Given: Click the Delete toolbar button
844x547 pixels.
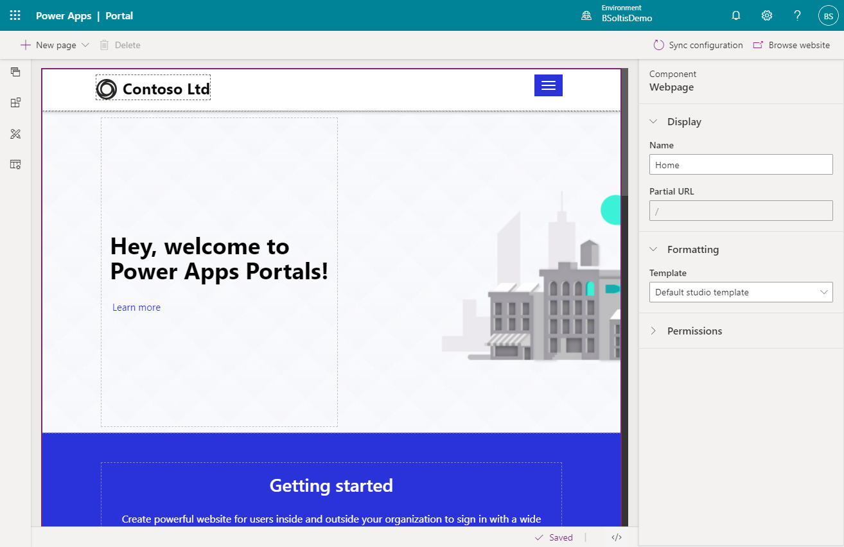Looking at the screenshot, I should 119,45.
